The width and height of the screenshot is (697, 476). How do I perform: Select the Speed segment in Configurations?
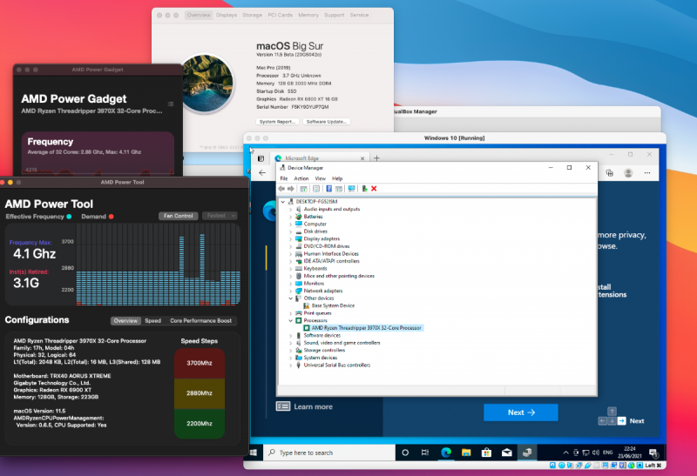pyautogui.click(x=152, y=320)
